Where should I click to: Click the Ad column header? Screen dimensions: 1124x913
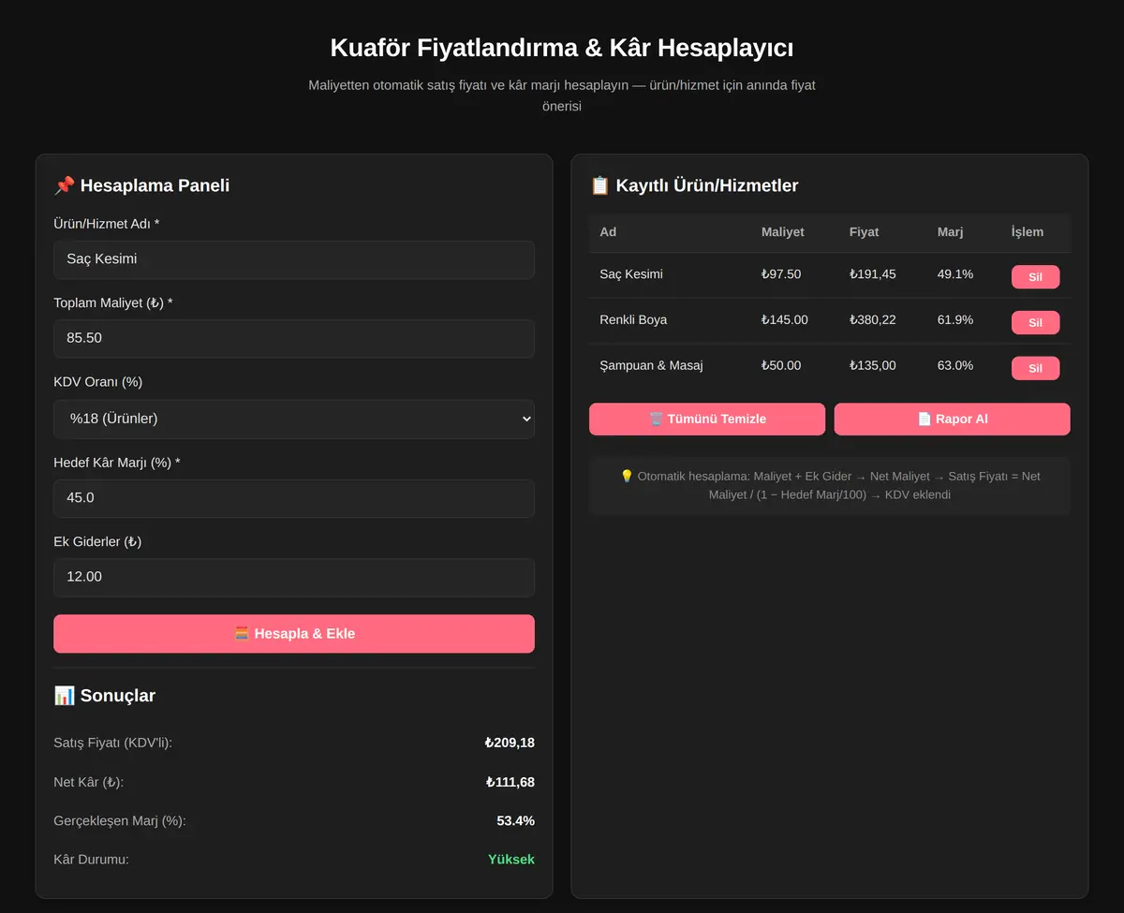coord(608,232)
